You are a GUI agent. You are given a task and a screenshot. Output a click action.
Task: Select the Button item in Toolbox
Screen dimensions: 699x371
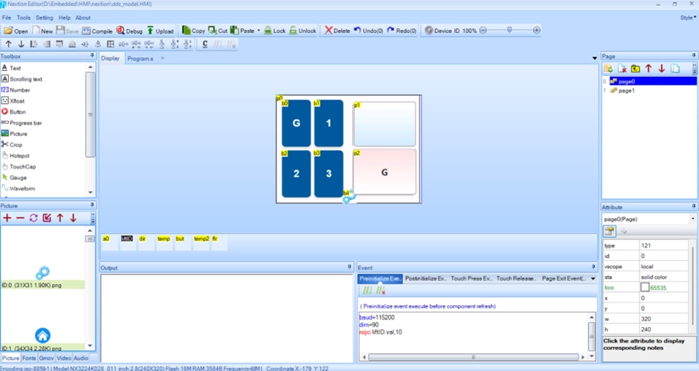[x=14, y=112]
